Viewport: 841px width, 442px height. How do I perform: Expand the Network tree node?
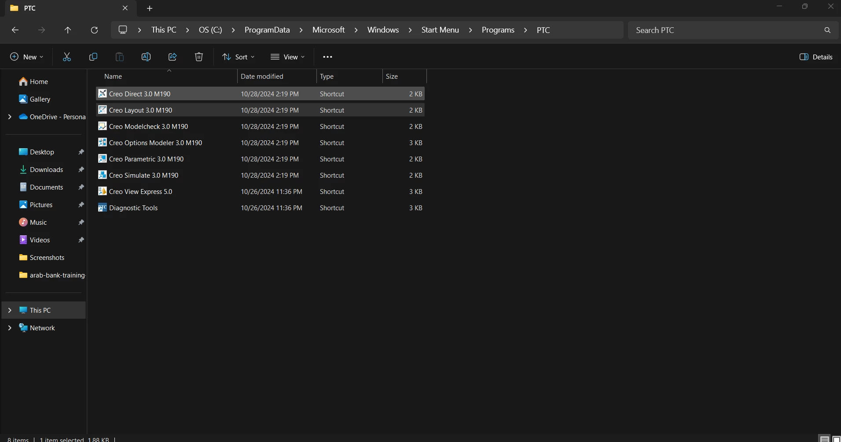10,328
